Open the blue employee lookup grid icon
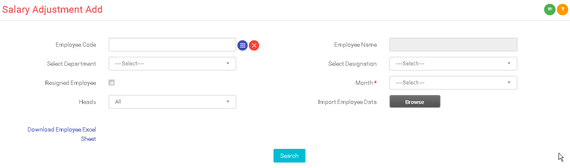Viewport: 570px width, 168px height. pyautogui.click(x=243, y=45)
